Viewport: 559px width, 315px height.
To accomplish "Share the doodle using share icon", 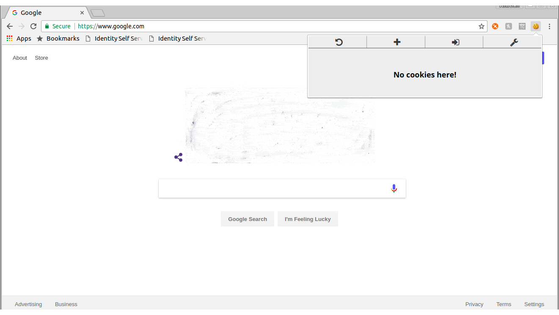I will [179, 157].
